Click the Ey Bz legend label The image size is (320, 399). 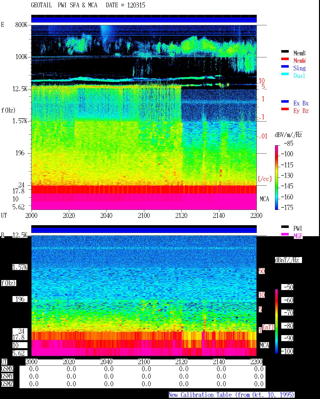[x=301, y=111]
